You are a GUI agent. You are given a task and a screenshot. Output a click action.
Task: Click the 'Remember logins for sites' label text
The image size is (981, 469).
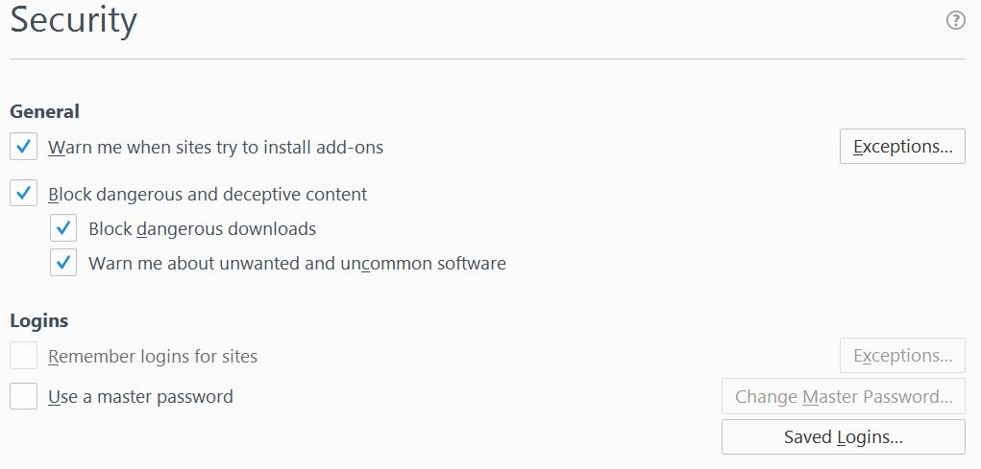click(x=153, y=357)
